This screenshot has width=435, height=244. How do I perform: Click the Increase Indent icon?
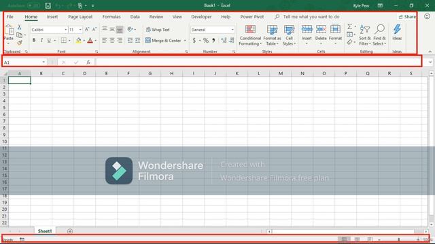tap(137, 41)
